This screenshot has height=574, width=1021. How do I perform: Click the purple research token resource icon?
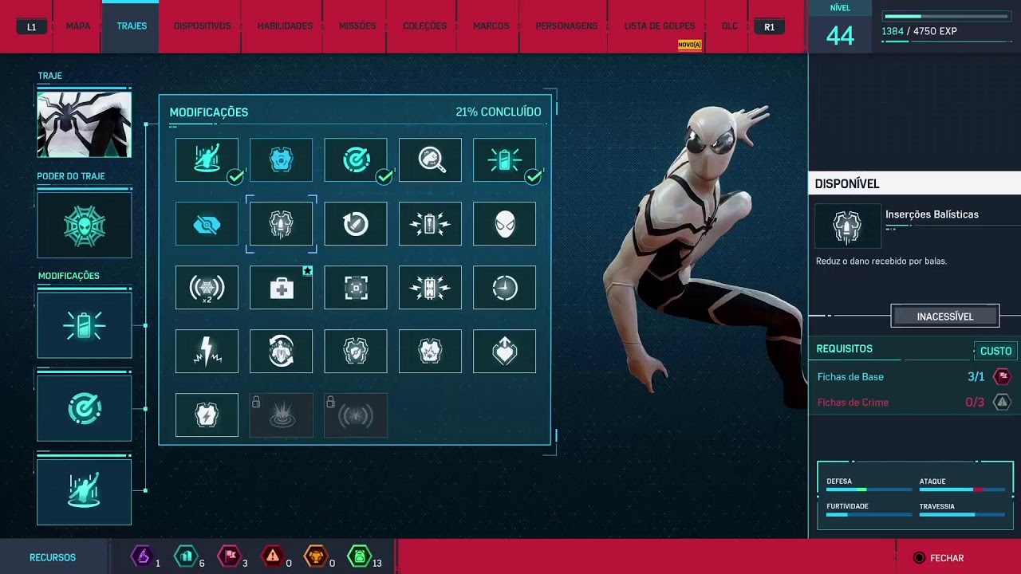(x=142, y=556)
